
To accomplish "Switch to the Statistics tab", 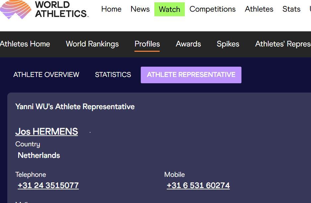I will pyautogui.click(x=113, y=75).
